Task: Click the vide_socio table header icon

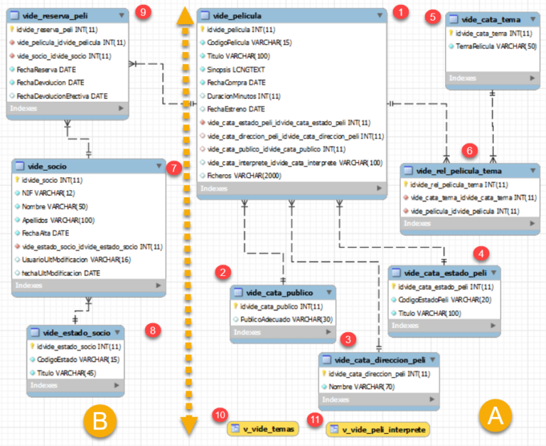Action: [19, 166]
